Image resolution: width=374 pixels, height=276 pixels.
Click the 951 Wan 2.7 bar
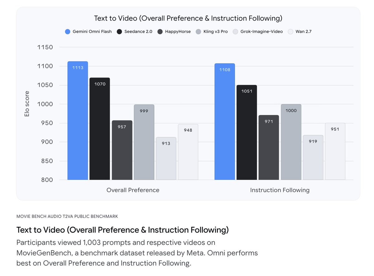click(x=335, y=151)
